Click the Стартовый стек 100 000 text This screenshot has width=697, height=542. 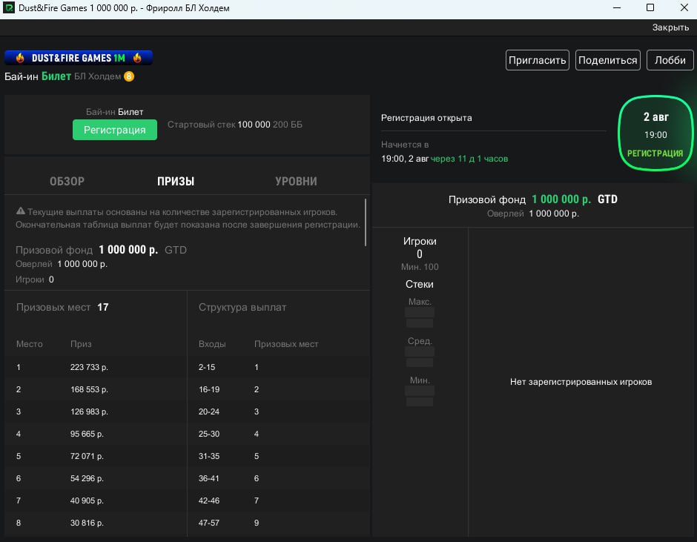click(219, 125)
